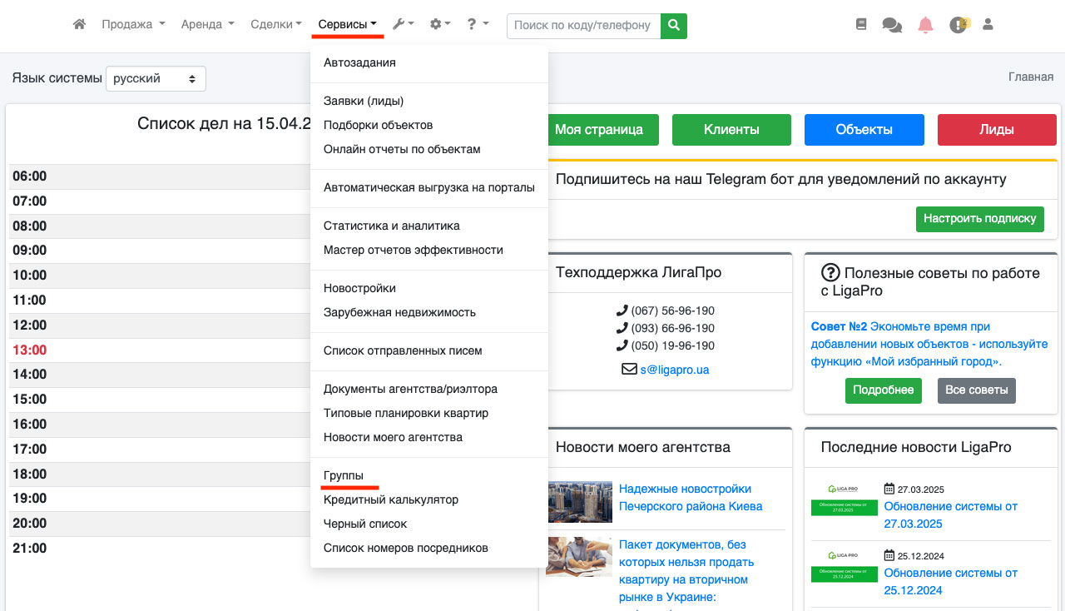Click the home icon in navbar

79,25
